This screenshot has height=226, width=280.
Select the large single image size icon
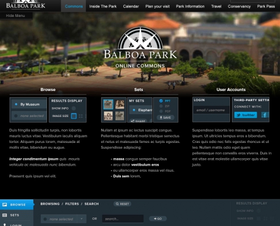(74, 116)
